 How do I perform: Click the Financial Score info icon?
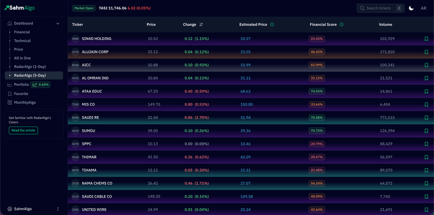coord(342,25)
